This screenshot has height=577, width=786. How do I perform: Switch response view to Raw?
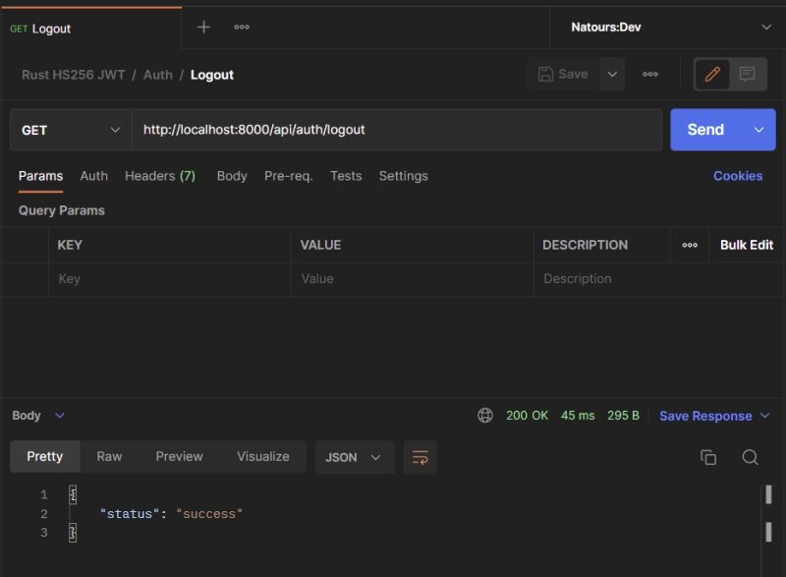click(109, 456)
